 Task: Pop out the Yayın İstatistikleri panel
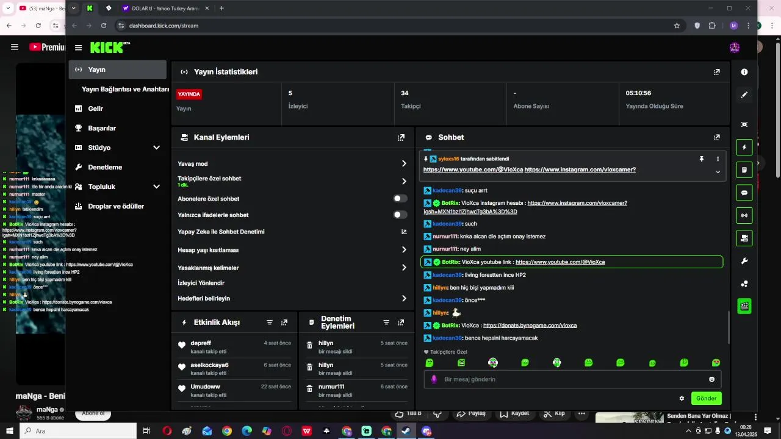click(x=716, y=72)
